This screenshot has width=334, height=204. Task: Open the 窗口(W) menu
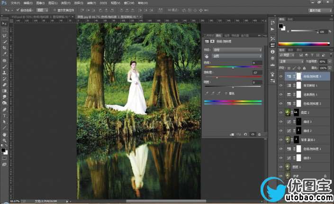[129, 3]
